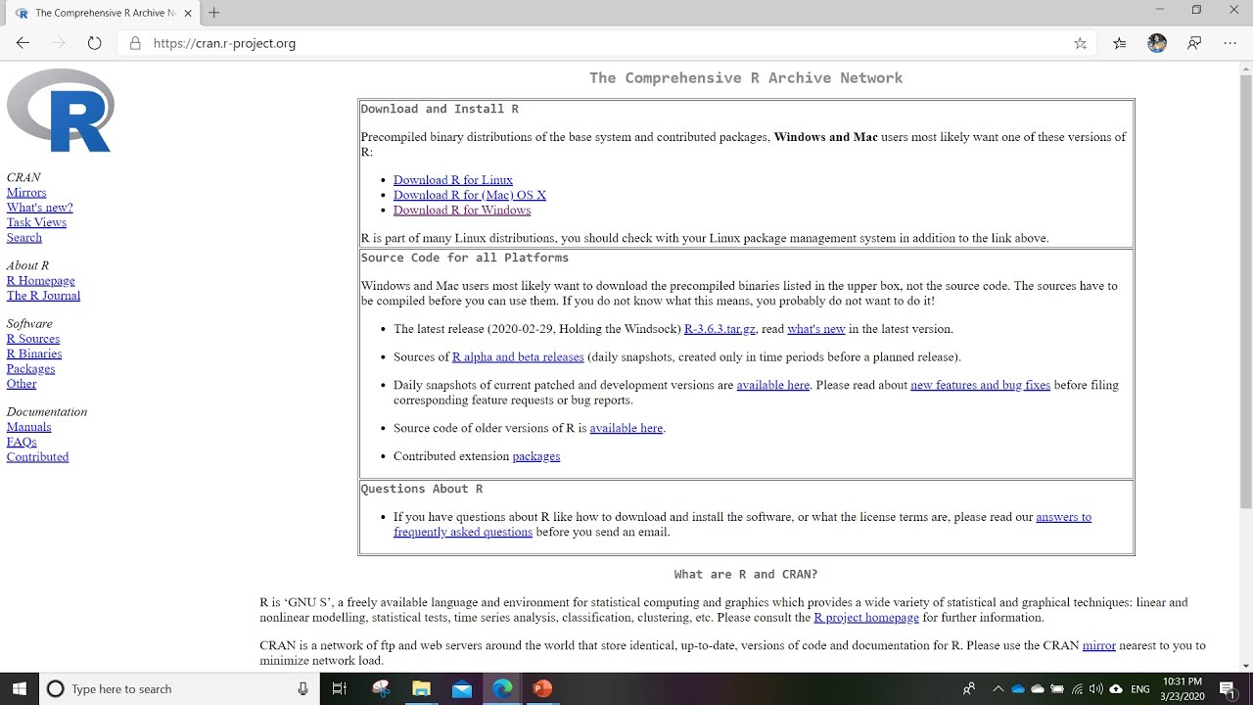Click the CRAN mirror link
Image resolution: width=1253 pixels, height=705 pixels.
(1099, 646)
